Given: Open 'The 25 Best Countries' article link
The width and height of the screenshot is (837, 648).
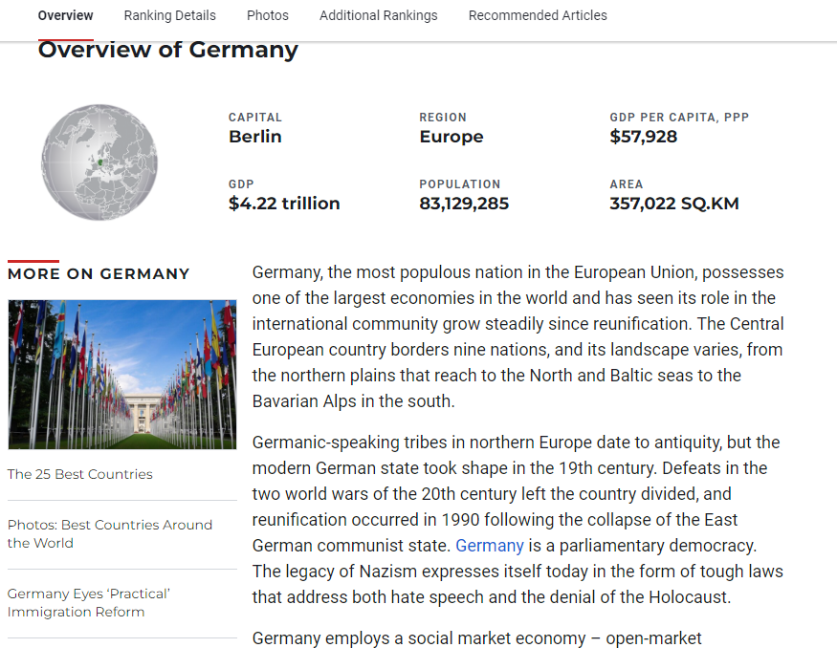Looking at the screenshot, I should tap(79, 474).
